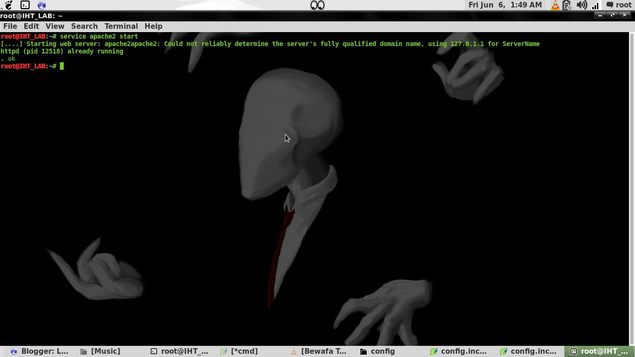Open the Help menu
The height and width of the screenshot is (357, 635).
153,26
